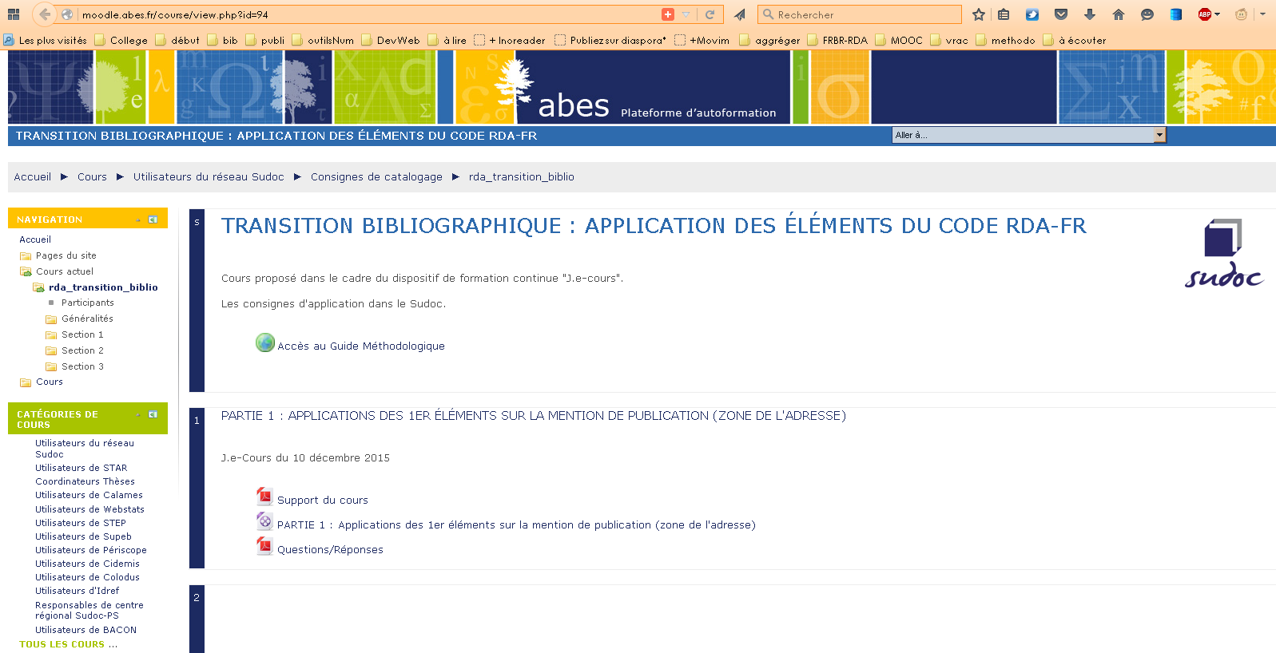Click the Sudoc logo image

click(1223, 253)
